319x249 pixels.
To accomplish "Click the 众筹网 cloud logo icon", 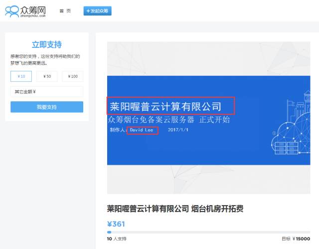I will [x=11, y=11].
